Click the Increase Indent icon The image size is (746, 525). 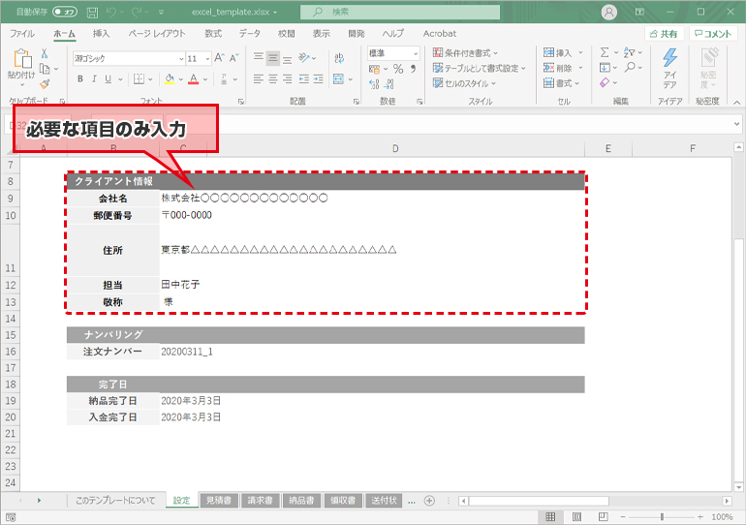click(x=319, y=78)
